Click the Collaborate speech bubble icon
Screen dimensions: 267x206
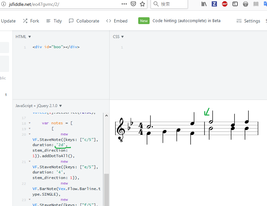[71, 21]
